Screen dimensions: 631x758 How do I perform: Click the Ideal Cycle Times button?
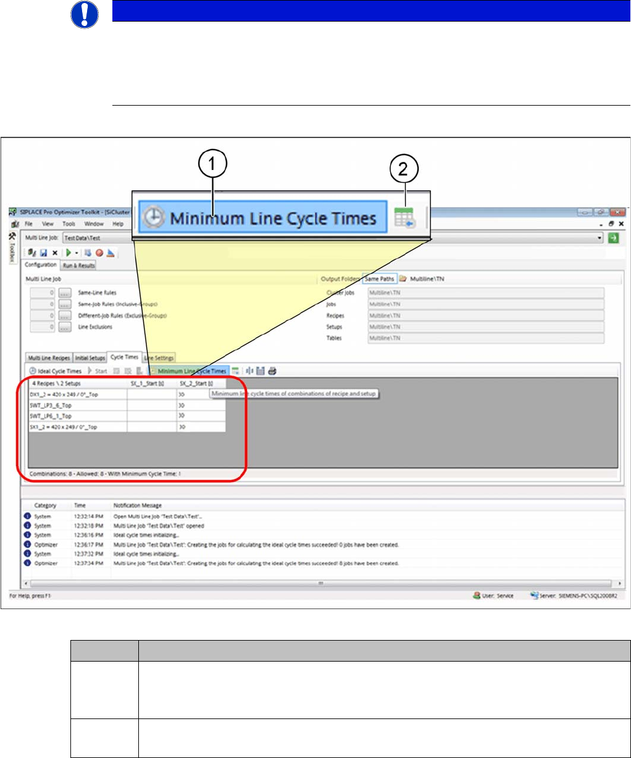coord(56,371)
